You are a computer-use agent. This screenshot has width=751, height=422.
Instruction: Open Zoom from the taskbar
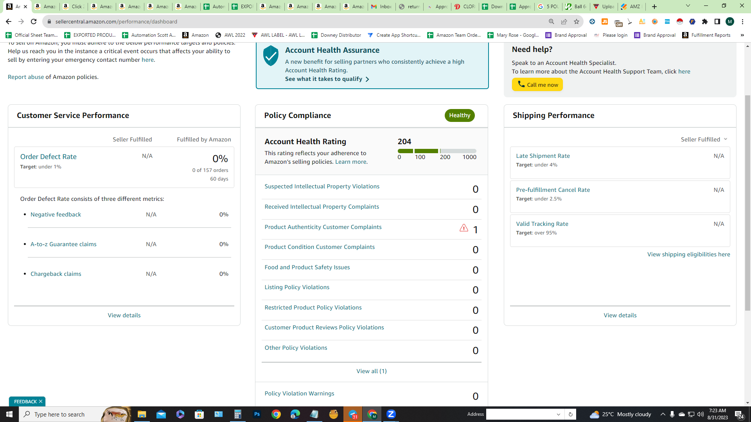[391, 414]
